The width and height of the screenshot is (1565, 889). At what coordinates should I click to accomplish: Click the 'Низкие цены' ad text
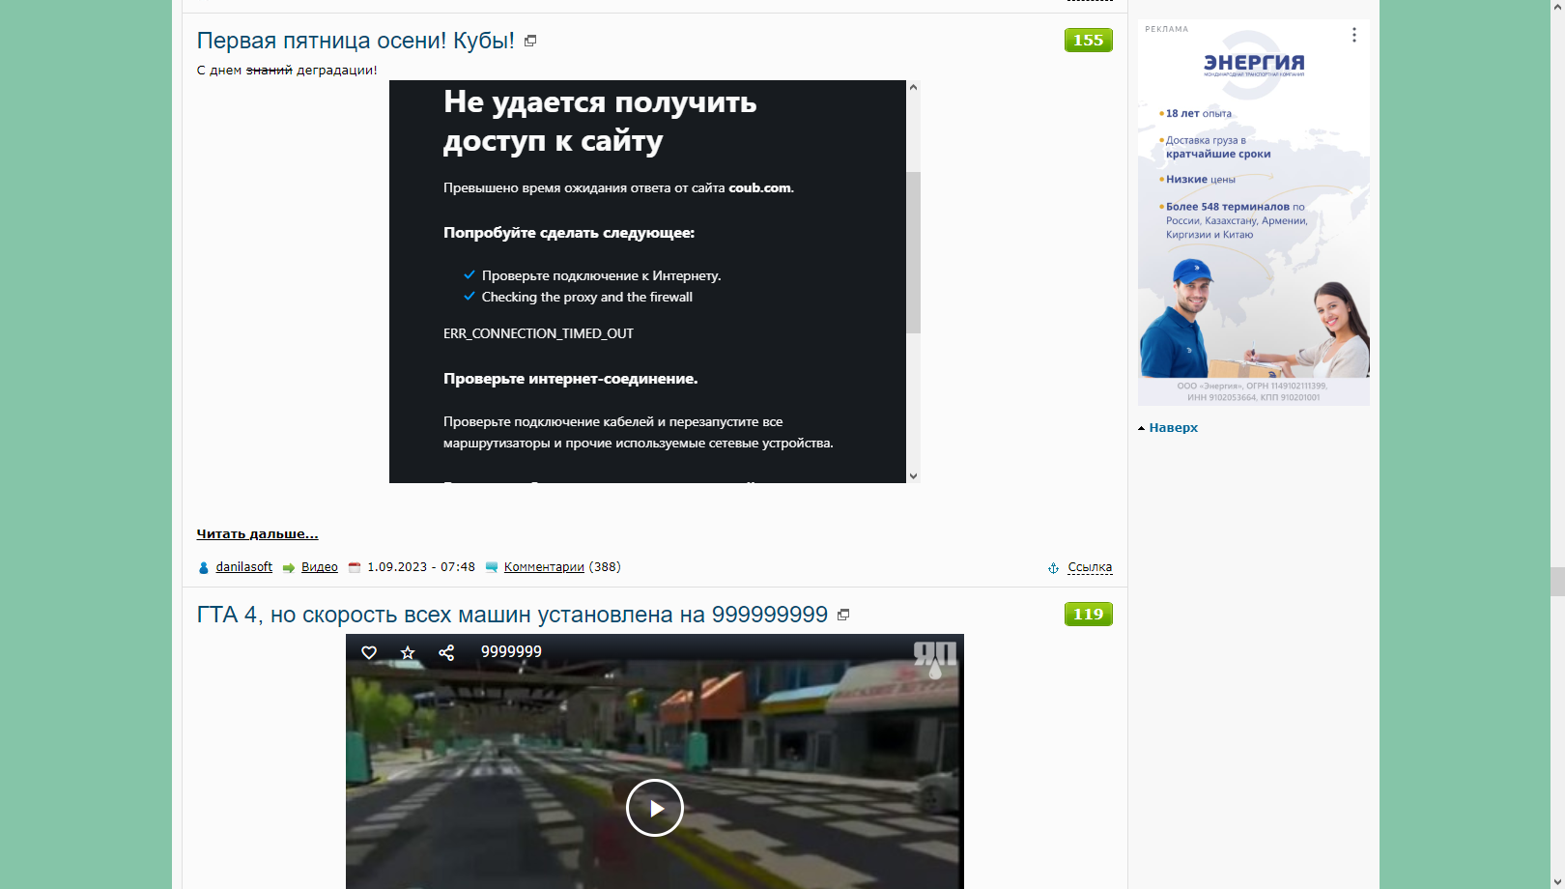click(x=1201, y=179)
